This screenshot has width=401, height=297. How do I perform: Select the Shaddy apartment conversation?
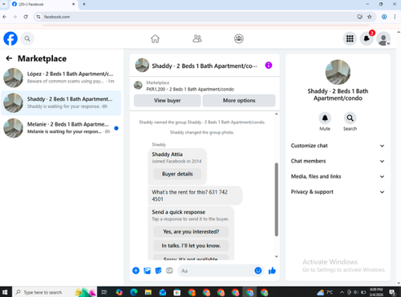tap(61, 102)
